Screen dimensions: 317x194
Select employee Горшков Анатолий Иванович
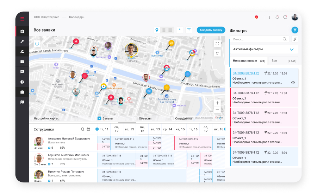[68, 155]
